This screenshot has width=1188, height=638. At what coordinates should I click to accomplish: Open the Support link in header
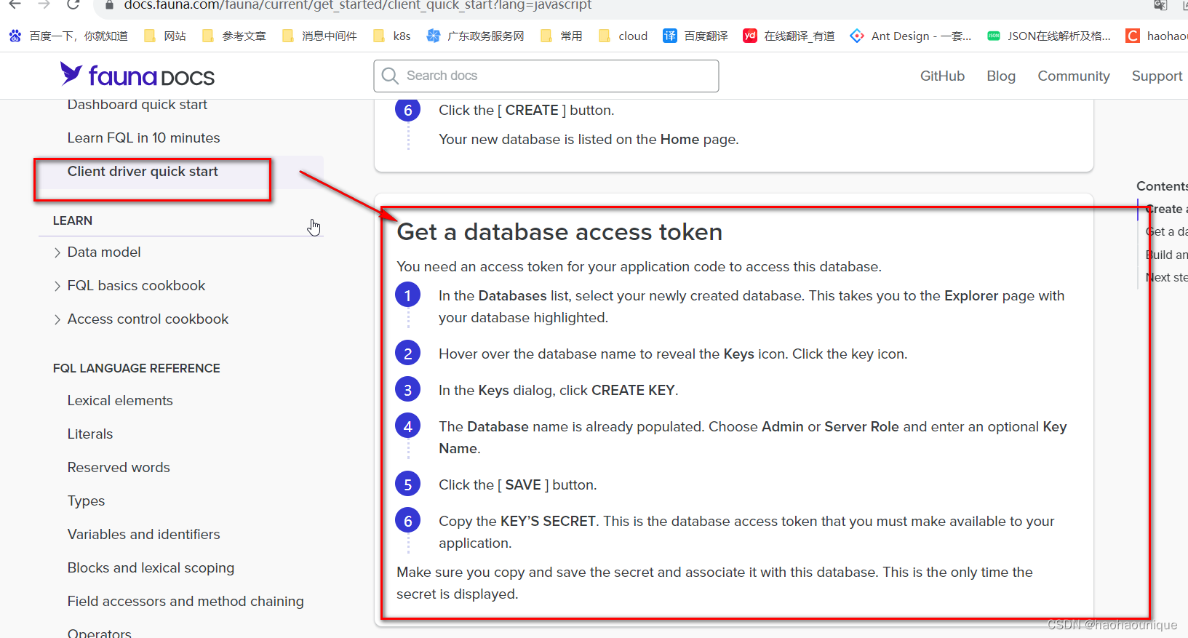tap(1157, 76)
